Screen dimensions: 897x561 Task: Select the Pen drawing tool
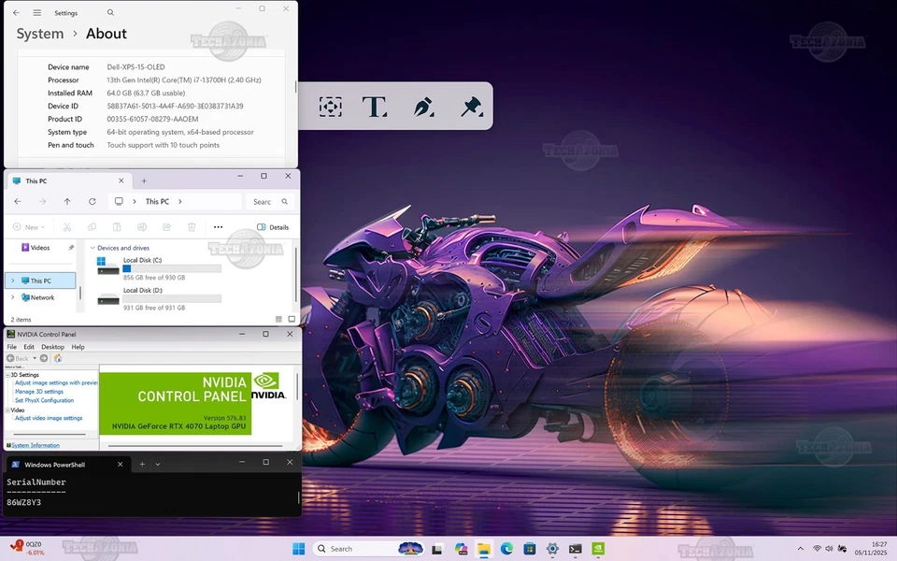(x=423, y=107)
